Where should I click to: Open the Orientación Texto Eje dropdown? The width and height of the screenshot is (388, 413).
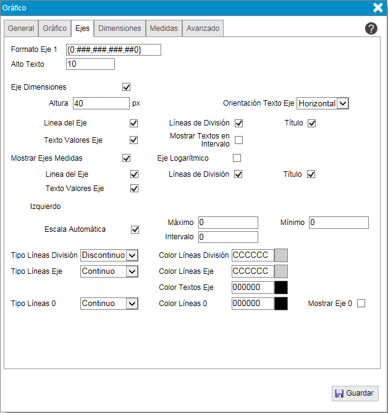323,104
